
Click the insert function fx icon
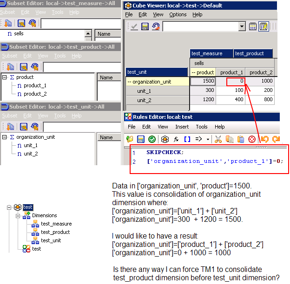[176, 139]
